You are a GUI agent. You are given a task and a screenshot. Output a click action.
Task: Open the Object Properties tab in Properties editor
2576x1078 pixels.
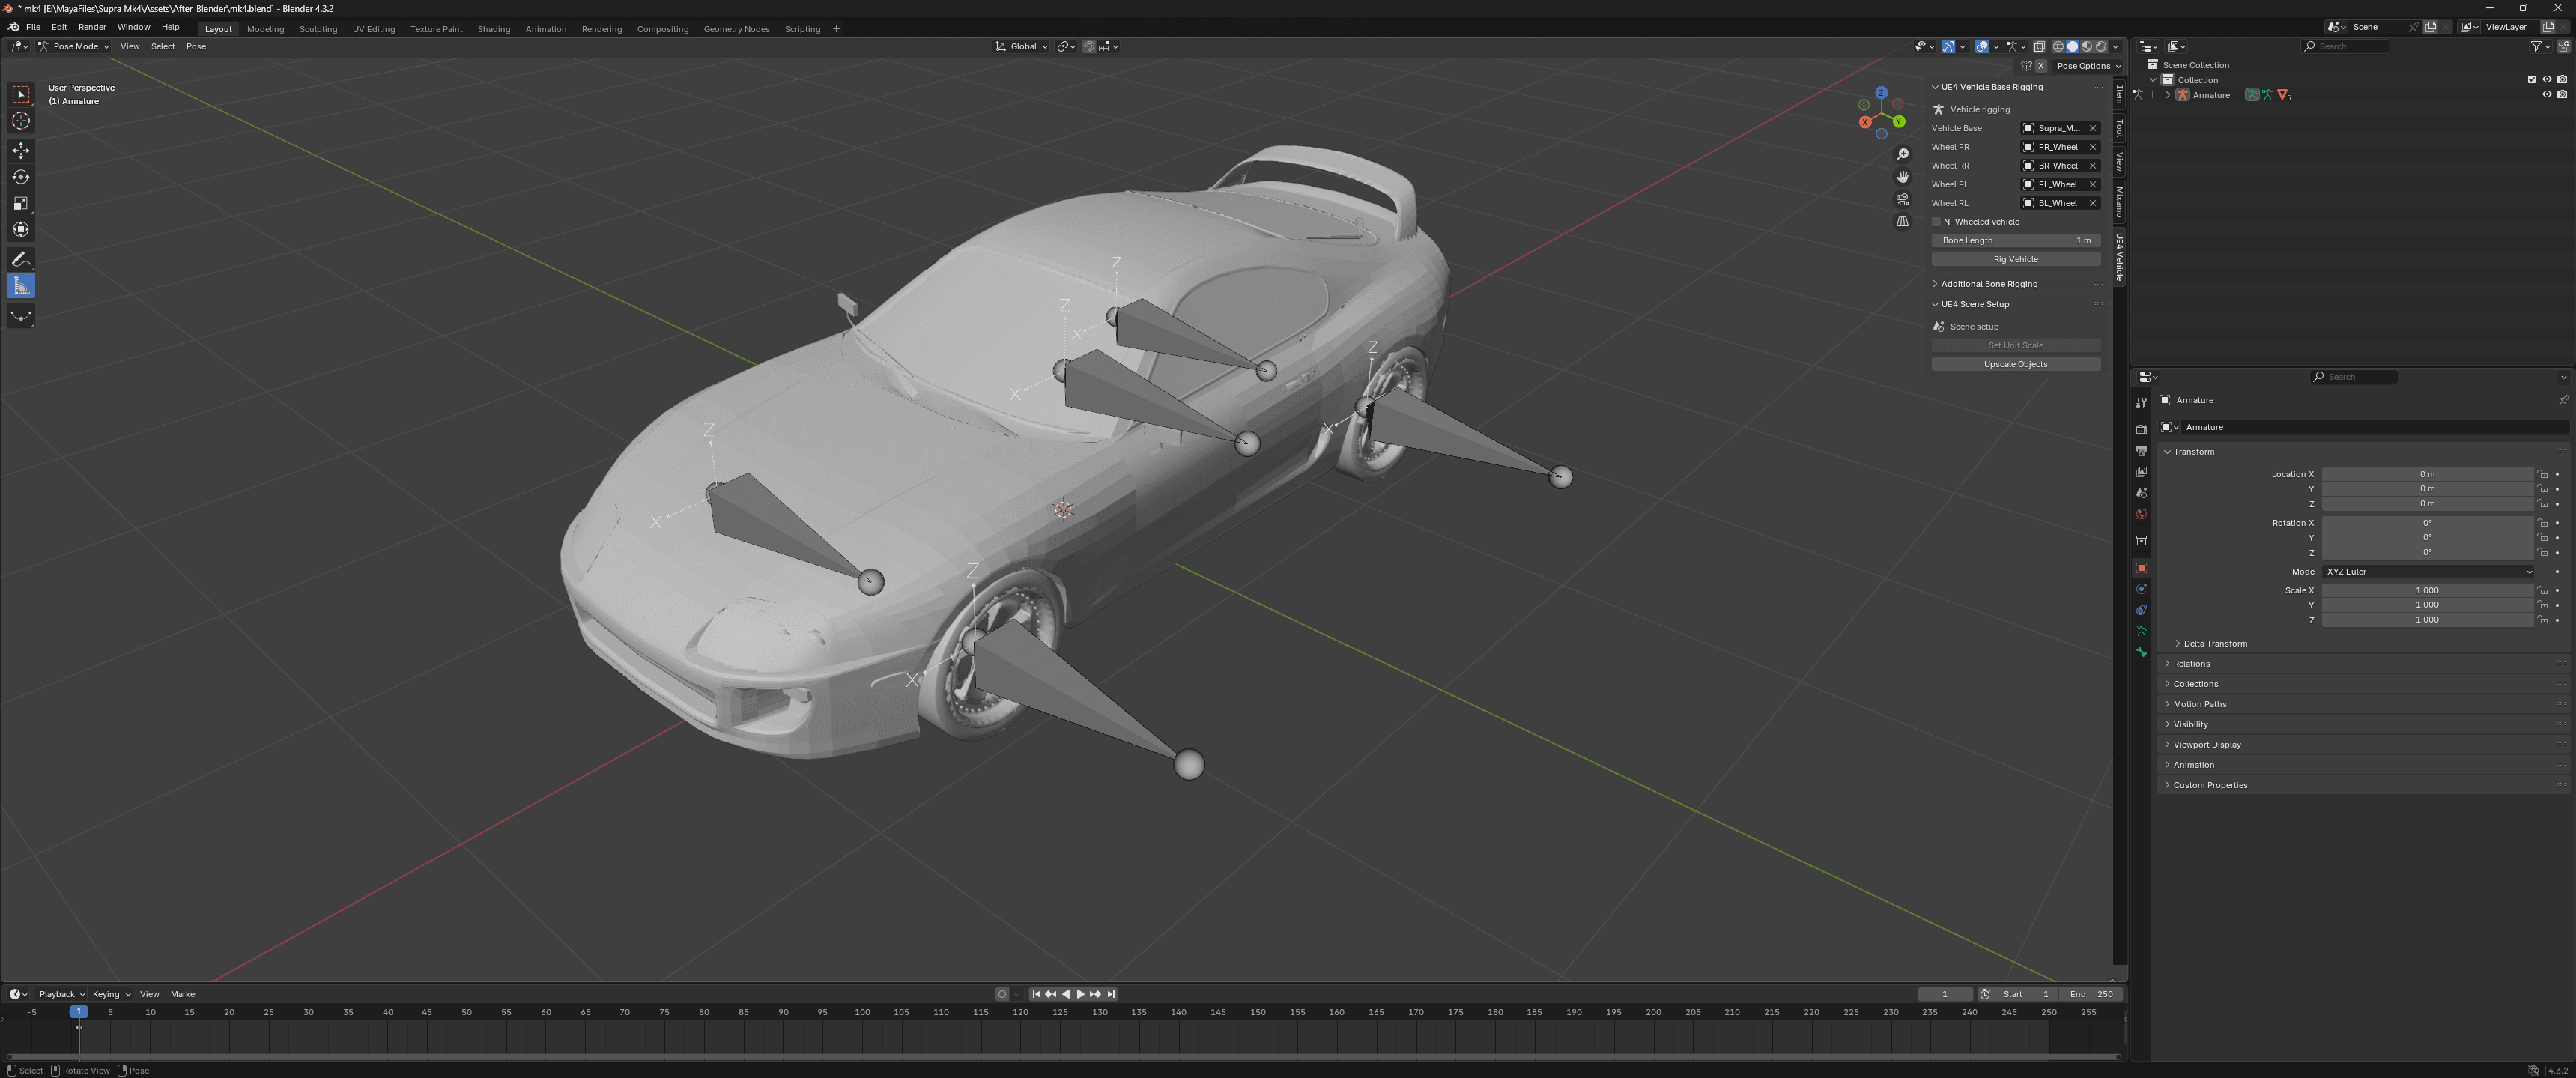click(x=2141, y=568)
